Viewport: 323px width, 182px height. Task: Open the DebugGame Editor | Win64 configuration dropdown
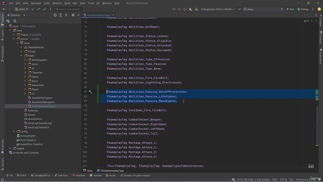tap(218, 9)
